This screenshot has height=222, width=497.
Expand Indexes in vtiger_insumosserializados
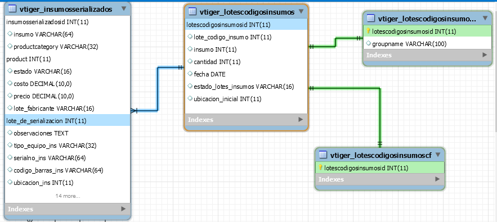(123, 209)
